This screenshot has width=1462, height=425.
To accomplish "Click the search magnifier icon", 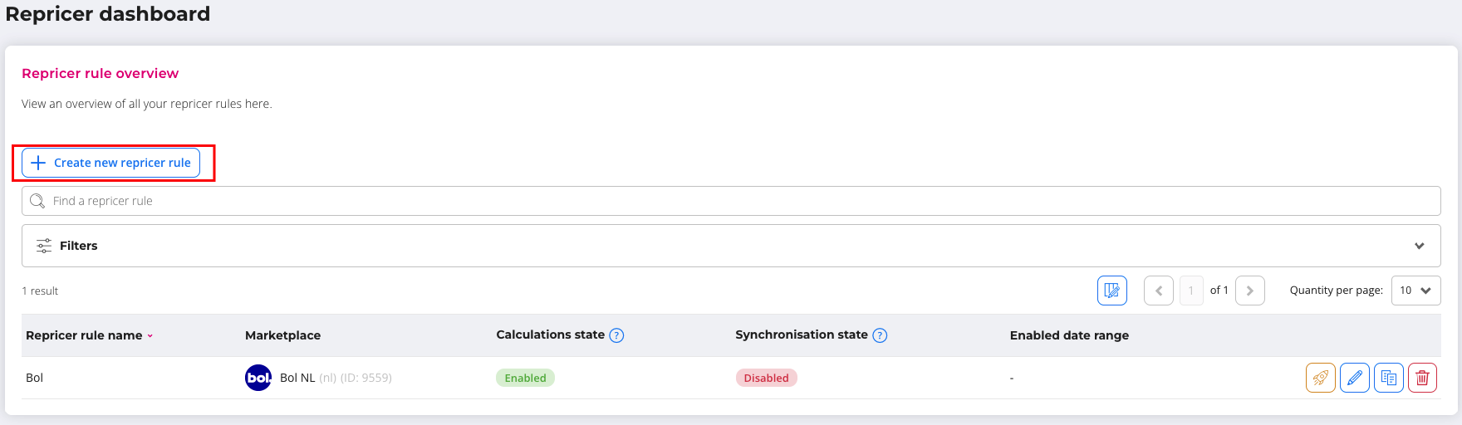I will [x=37, y=201].
